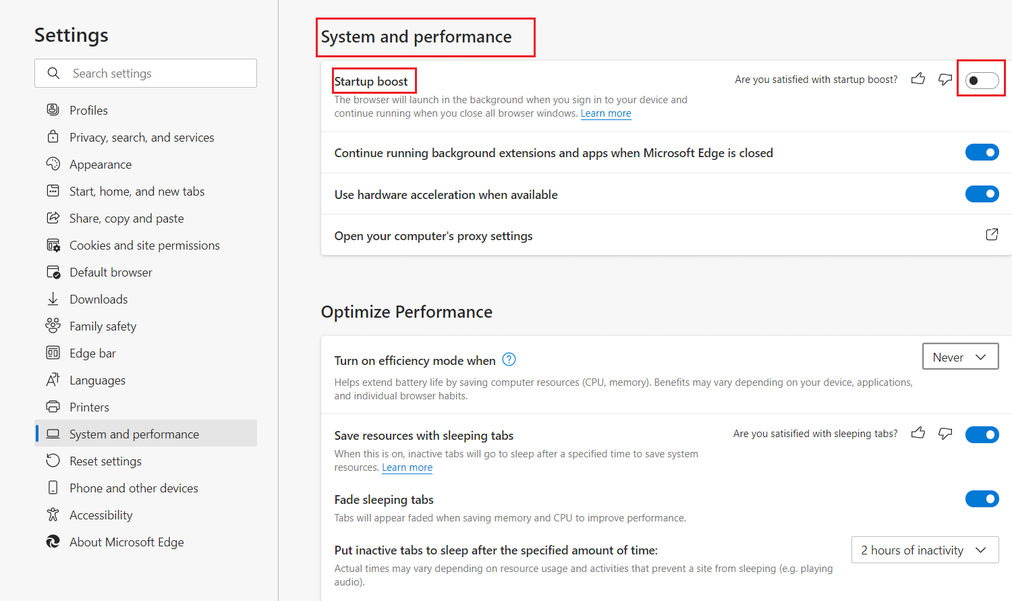Click the thumbs up for startup boost
1012x601 pixels.
coord(918,79)
